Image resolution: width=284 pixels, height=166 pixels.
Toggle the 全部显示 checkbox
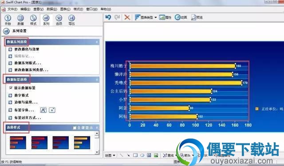click(x=75, y=127)
